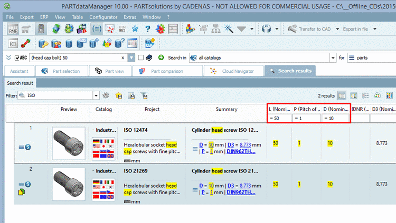396x223 pixels.
Task: Open the Configurator menu
Action: click(103, 17)
